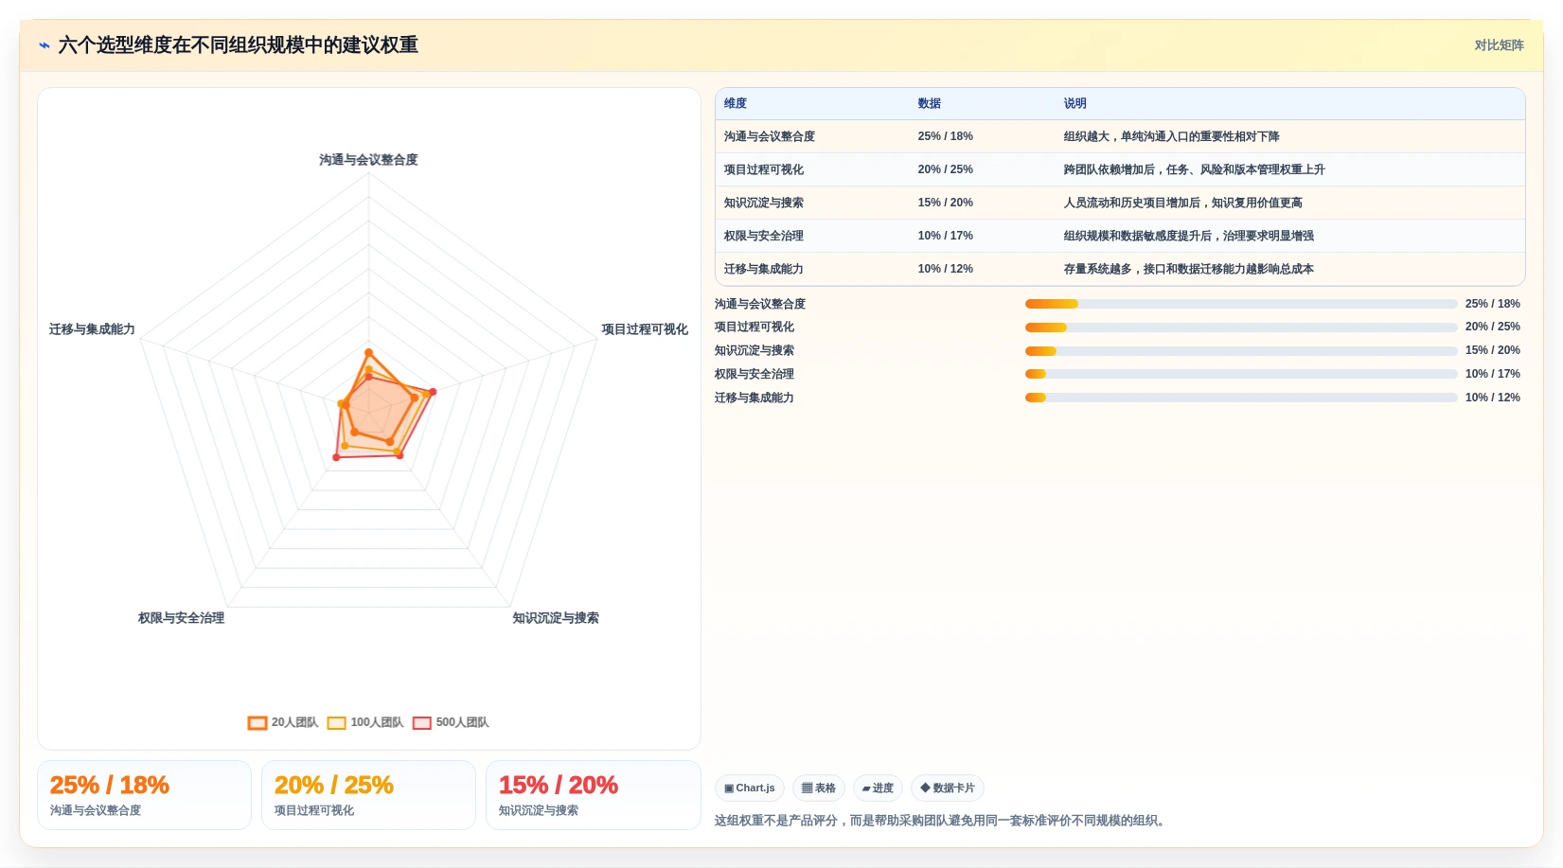Open the 20% / 25% 项目过程可视化 stat card
Image resolution: width=1563 pixels, height=868 pixels.
(368, 795)
